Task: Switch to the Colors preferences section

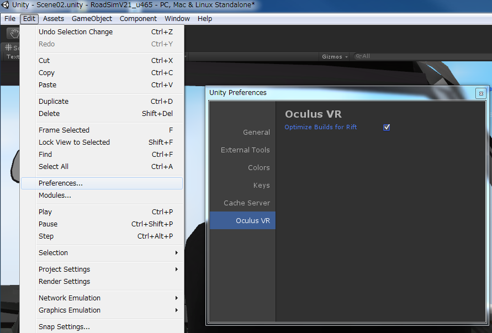Action: (x=258, y=167)
